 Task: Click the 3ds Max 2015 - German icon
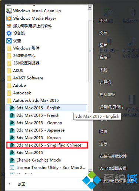12,123
